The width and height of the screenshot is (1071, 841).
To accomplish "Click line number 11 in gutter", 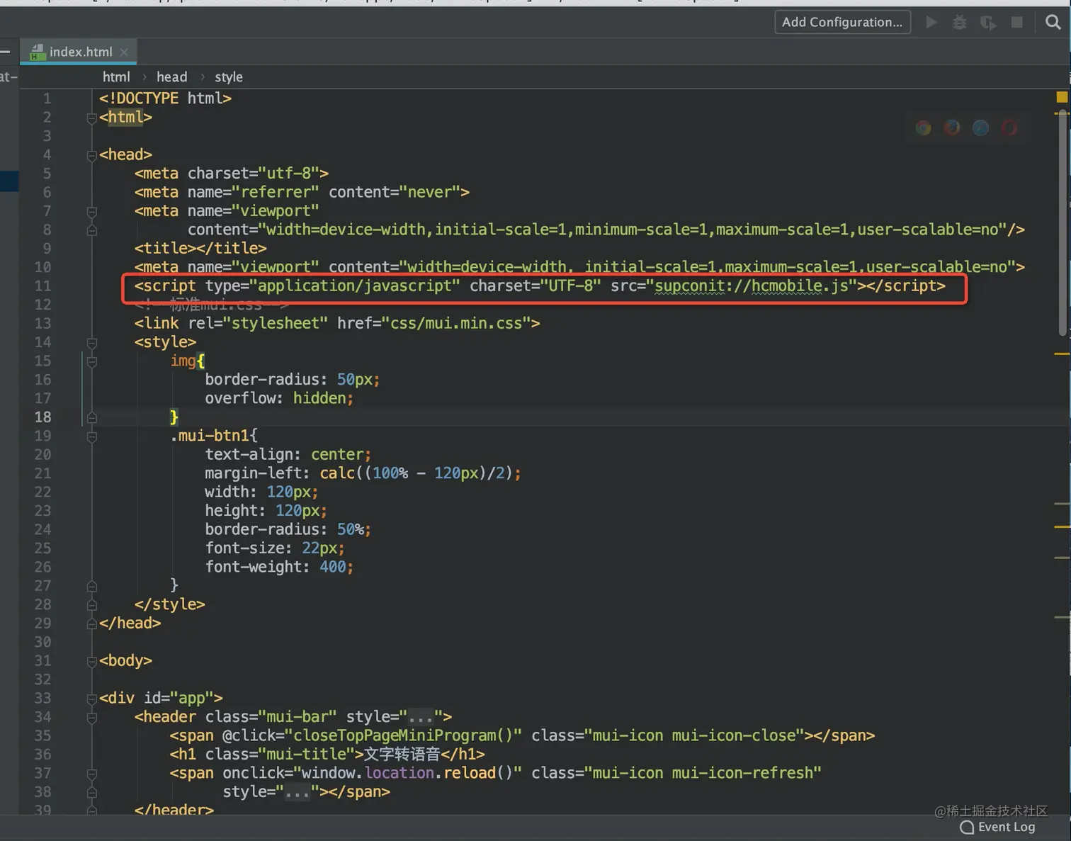I will pos(42,286).
